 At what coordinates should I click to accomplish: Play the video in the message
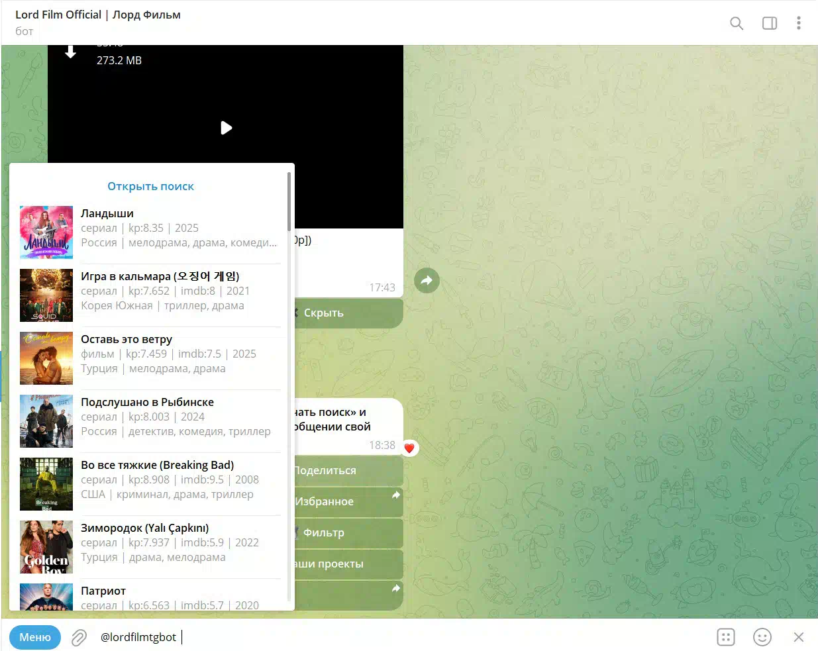226,128
